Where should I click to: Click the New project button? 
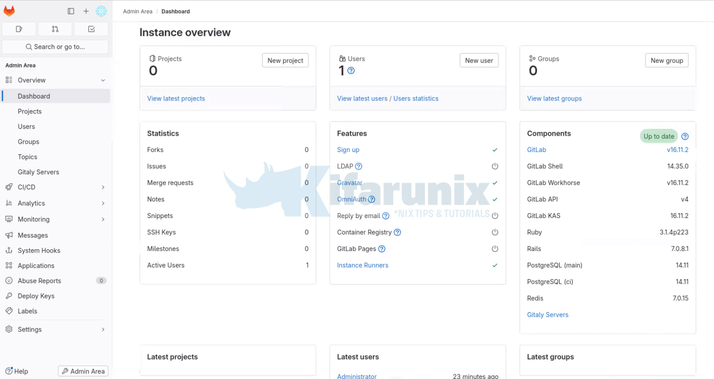285,60
